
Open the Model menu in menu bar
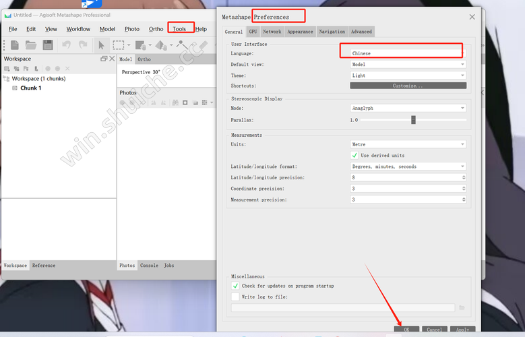[x=107, y=29]
